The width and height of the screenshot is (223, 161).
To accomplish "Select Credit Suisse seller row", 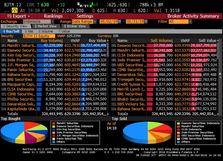I will pyautogui.click(x=164, y=84).
